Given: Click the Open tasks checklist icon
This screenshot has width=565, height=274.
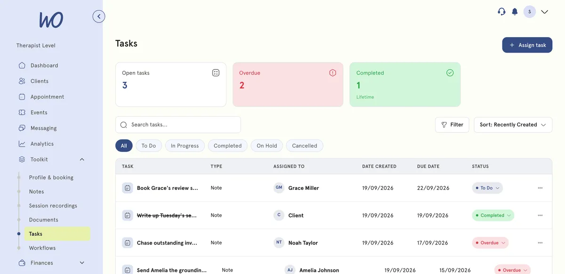Looking at the screenshot, I should coord(216,73).
